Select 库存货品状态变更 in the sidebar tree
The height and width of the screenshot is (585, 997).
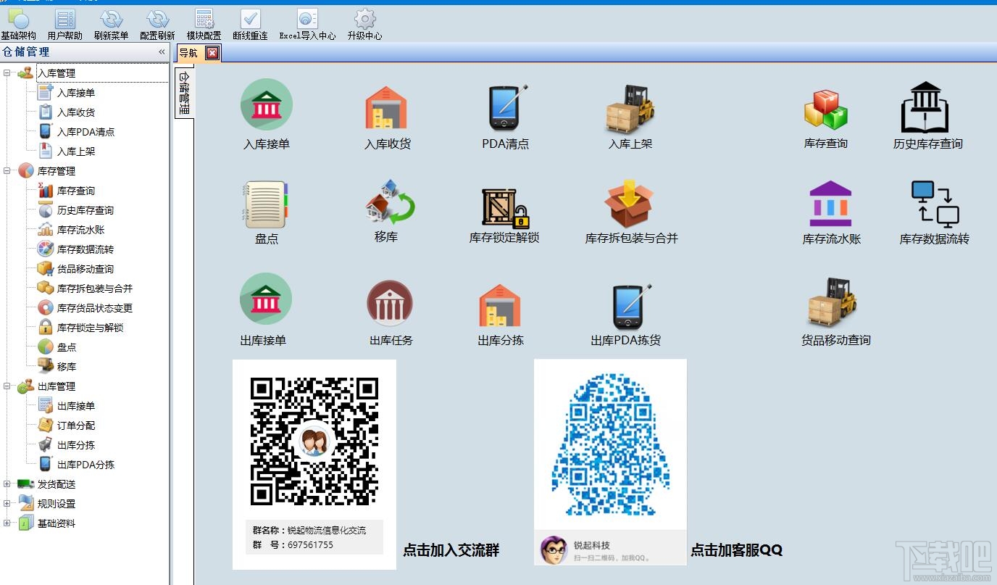pyautogui.click(x=95, y=308)
